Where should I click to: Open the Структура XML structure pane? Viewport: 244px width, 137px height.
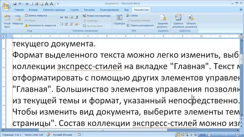[119, 19]
